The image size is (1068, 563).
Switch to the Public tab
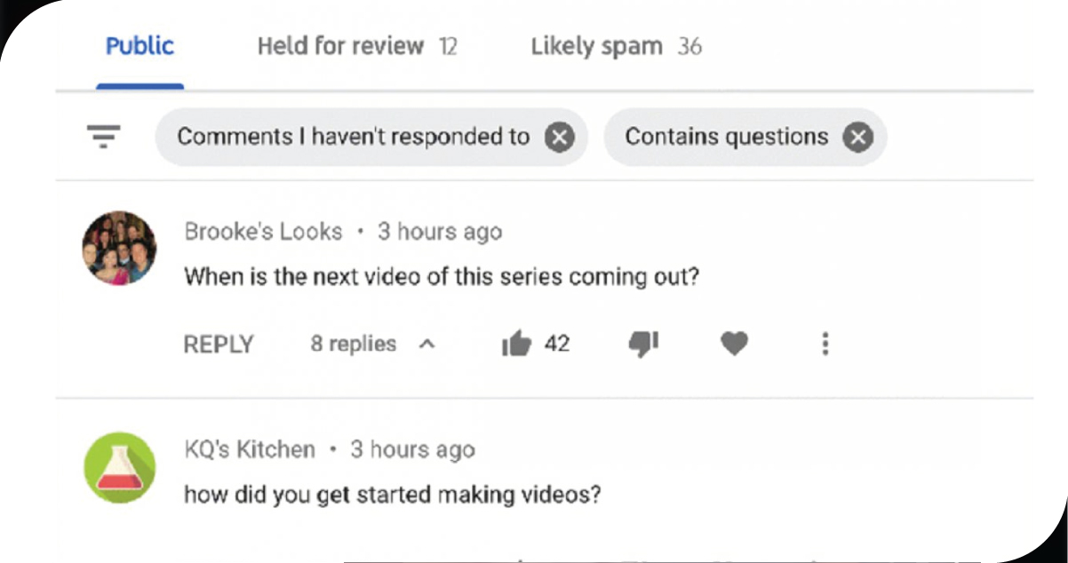click(139, 46)
